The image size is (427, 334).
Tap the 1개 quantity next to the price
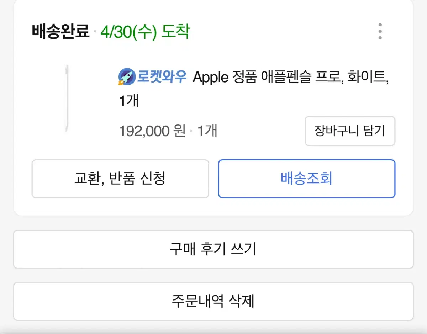[x=207, y=131]
